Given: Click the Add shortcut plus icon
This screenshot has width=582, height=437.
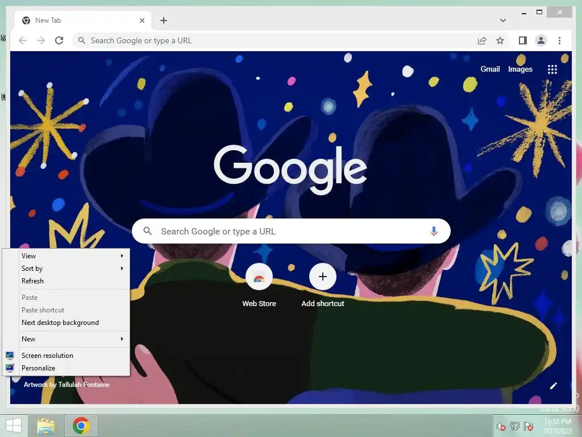Looking at the screenshot, I should (x=323, y=277).
